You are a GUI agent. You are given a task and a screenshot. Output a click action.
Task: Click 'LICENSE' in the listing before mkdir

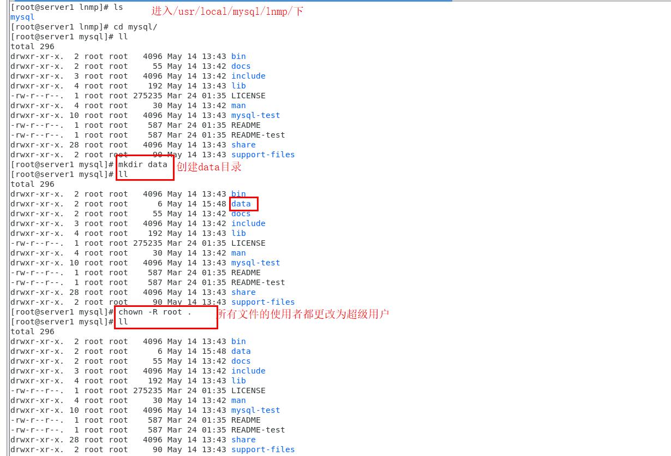point(248,96)
